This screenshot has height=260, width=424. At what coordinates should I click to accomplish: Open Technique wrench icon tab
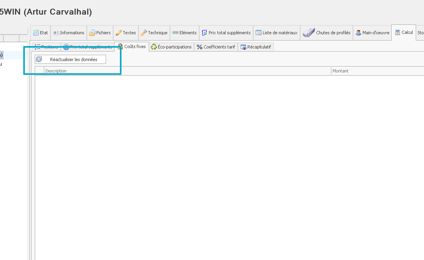click(154, 33)
